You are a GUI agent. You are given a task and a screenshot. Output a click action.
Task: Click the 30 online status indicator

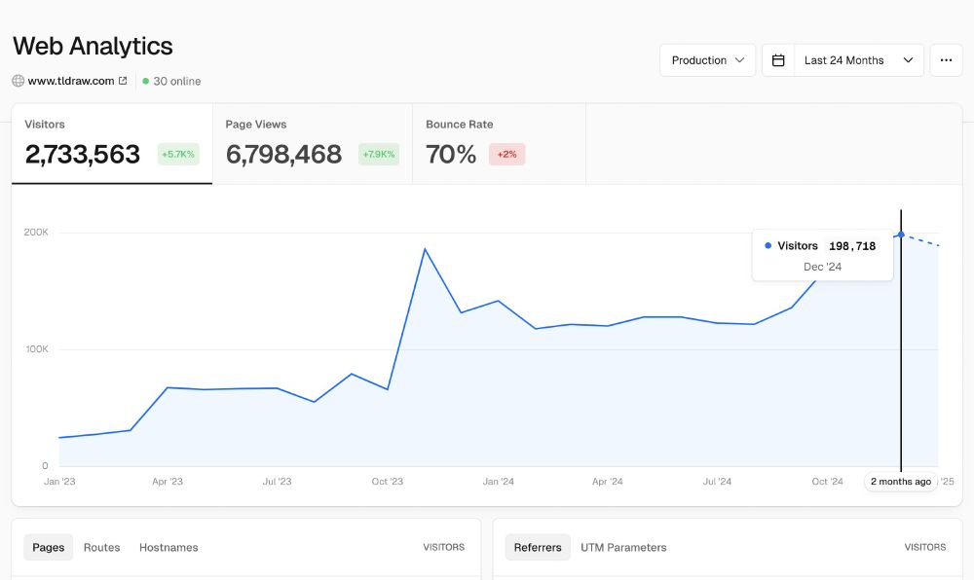tap(171, 82)
